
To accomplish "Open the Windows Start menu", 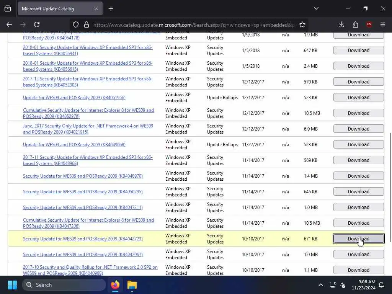I will [x=12, y=285].
